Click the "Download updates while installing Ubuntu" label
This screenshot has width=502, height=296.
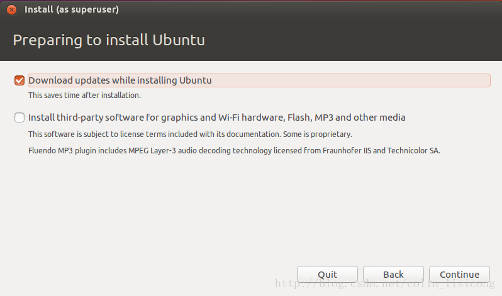point(120,80)
